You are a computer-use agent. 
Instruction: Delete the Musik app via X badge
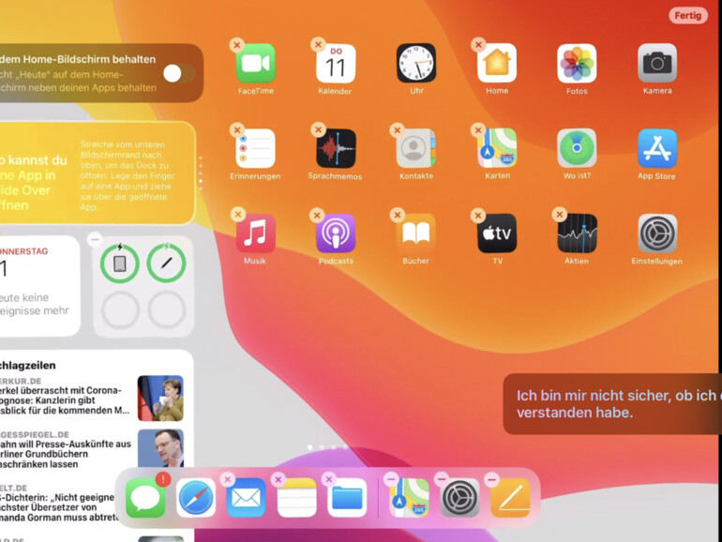[x=237, y=214]
